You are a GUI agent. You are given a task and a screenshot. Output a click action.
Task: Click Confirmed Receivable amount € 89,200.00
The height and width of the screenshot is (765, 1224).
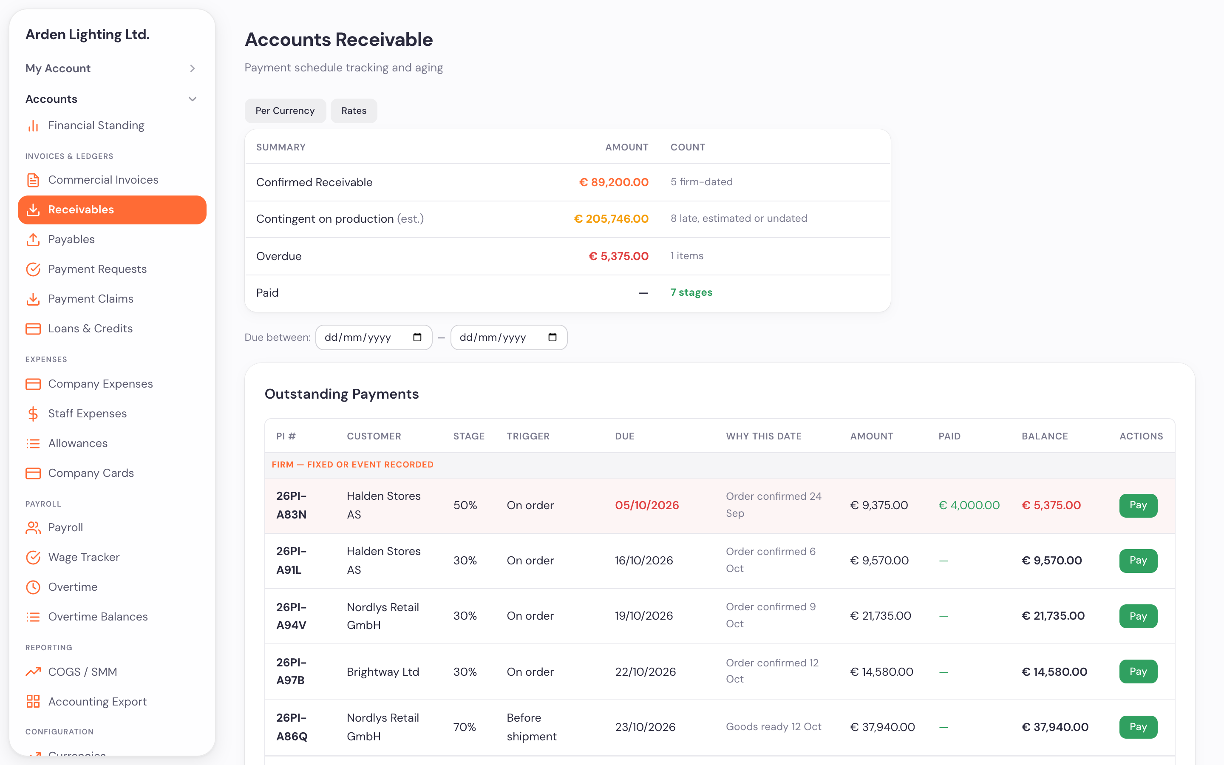(614, 182)
